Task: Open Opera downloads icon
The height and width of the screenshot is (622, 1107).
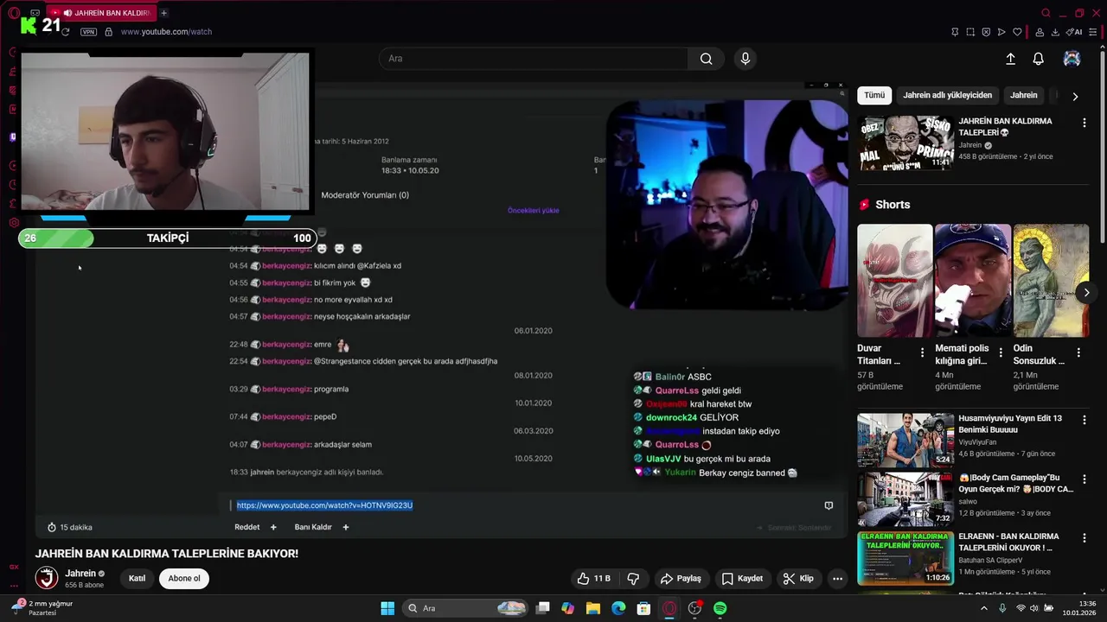Action: point(1055,32)
